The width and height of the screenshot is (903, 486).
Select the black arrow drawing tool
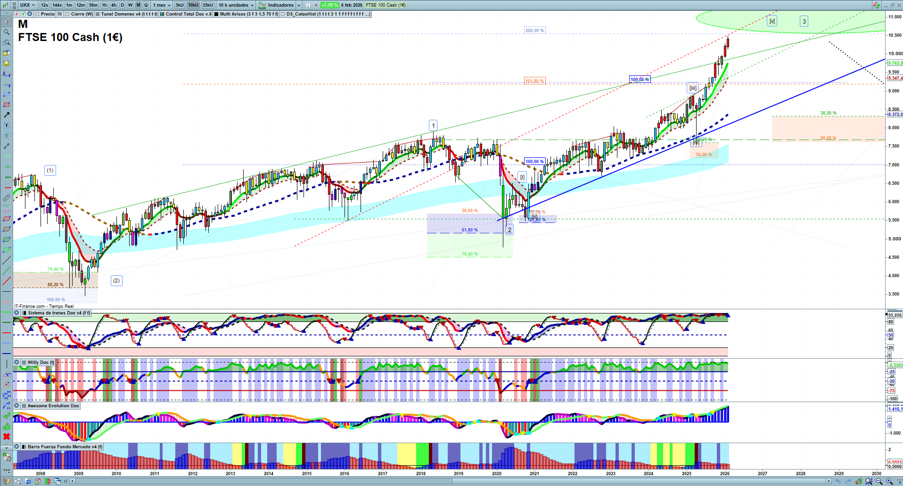[x=7, y=115]
